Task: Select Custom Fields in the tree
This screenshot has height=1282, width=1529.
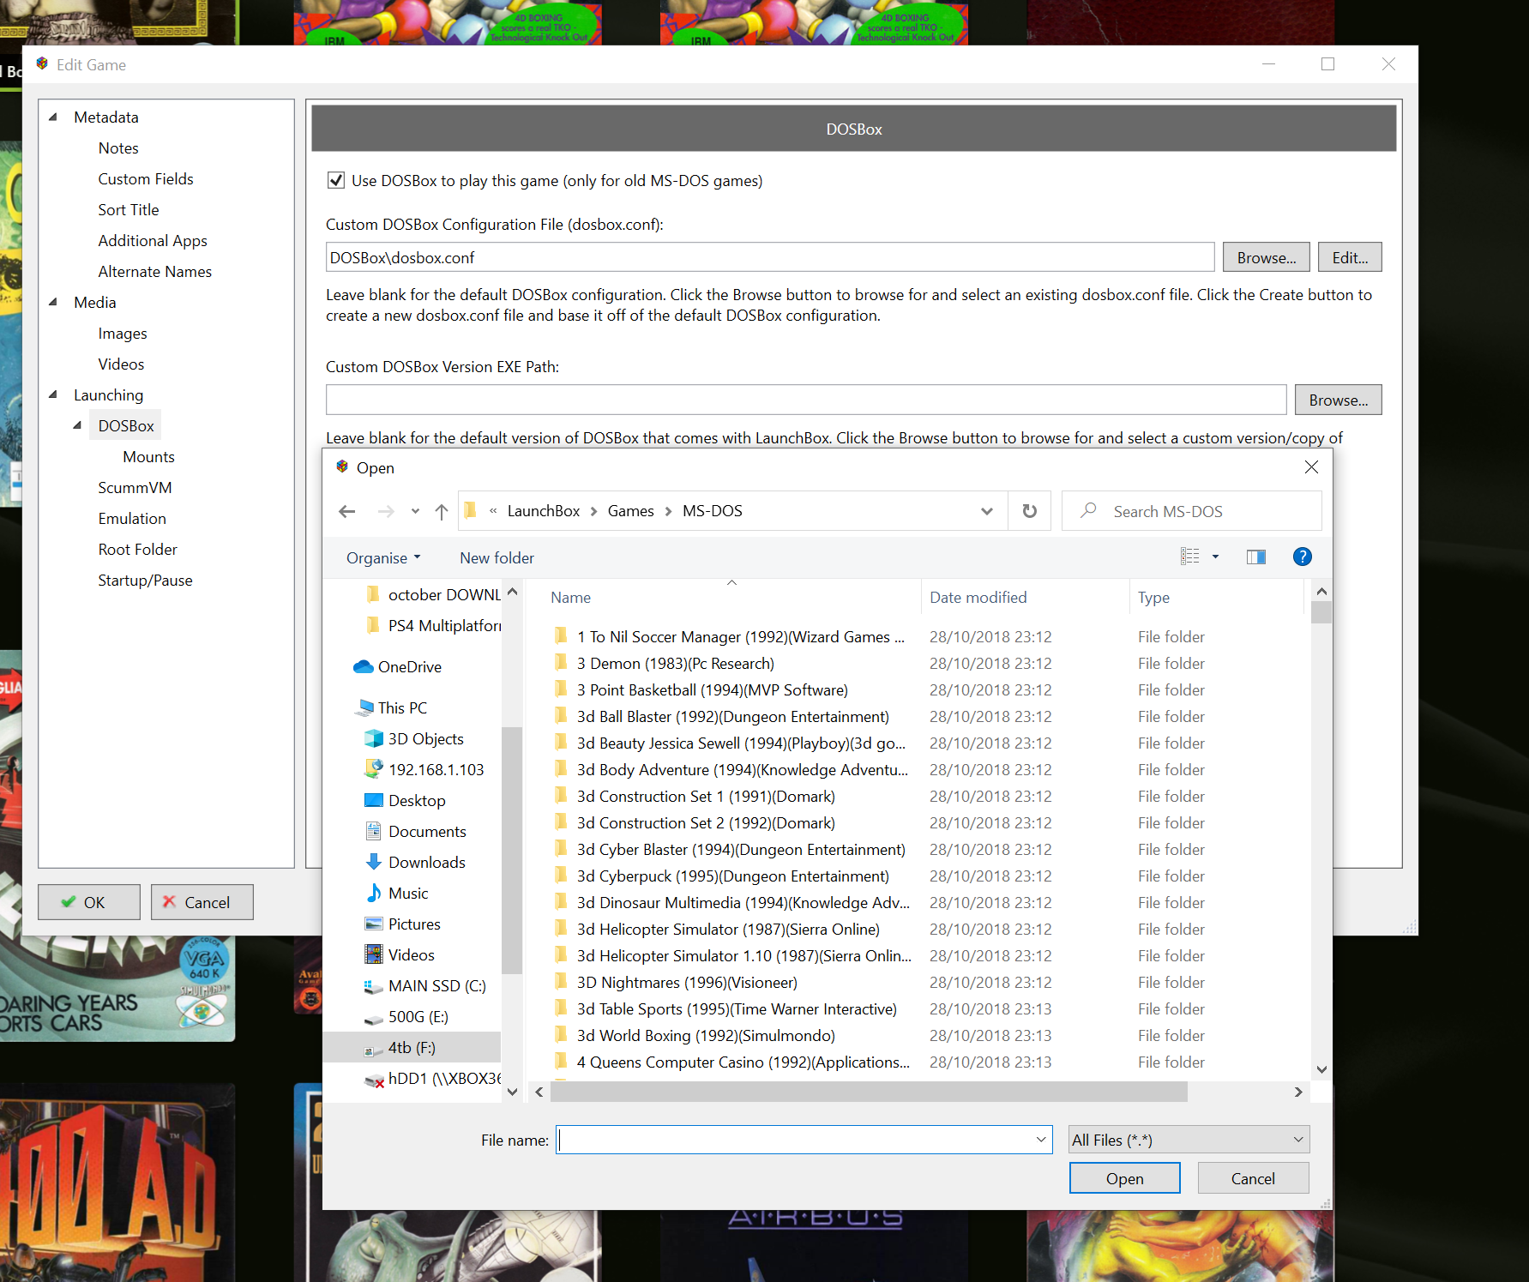Action: [146, 178]
